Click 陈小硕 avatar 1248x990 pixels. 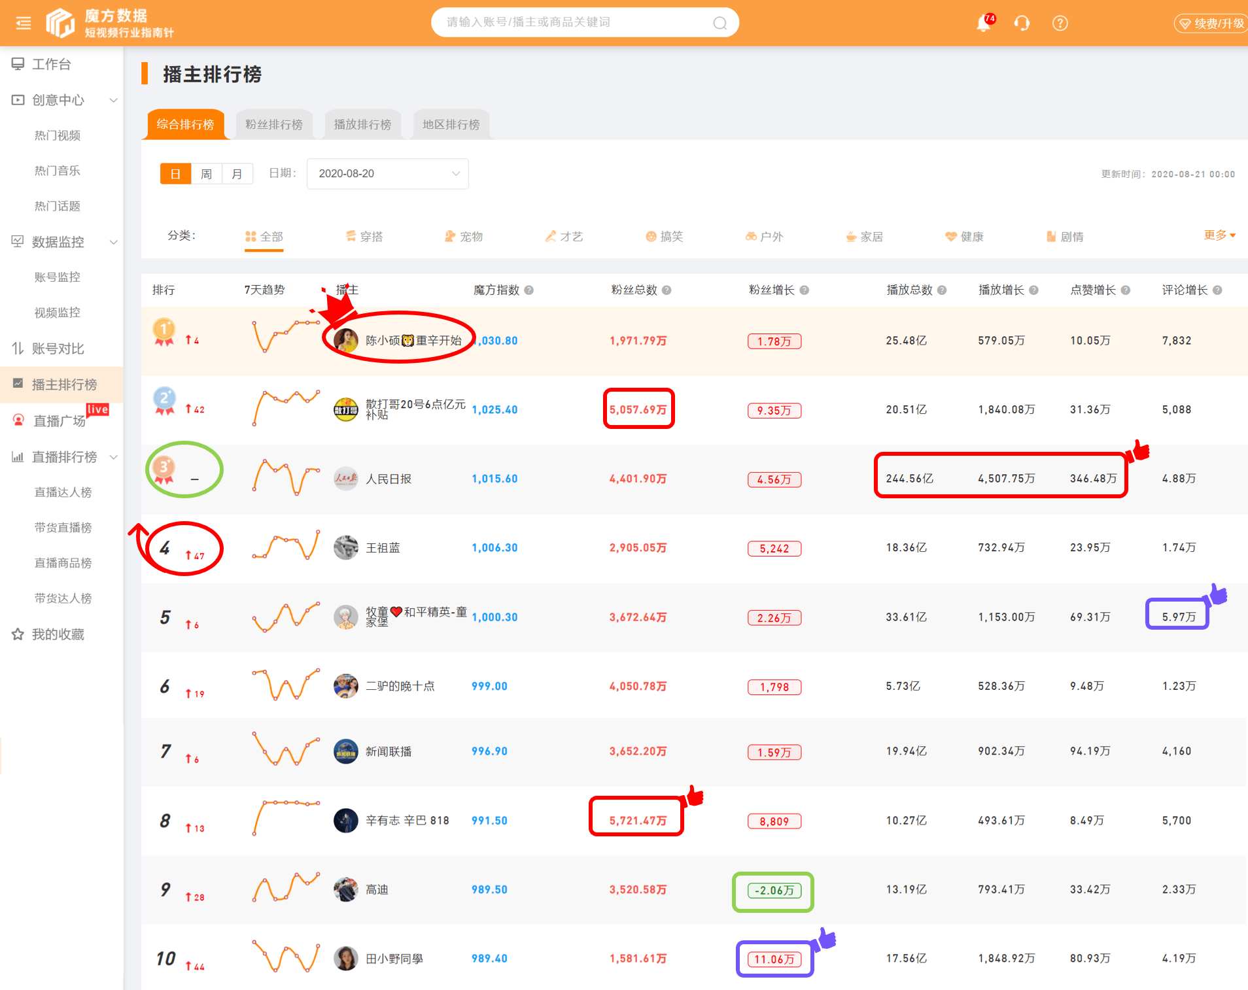pyautogui.click(x=346, y=341)
